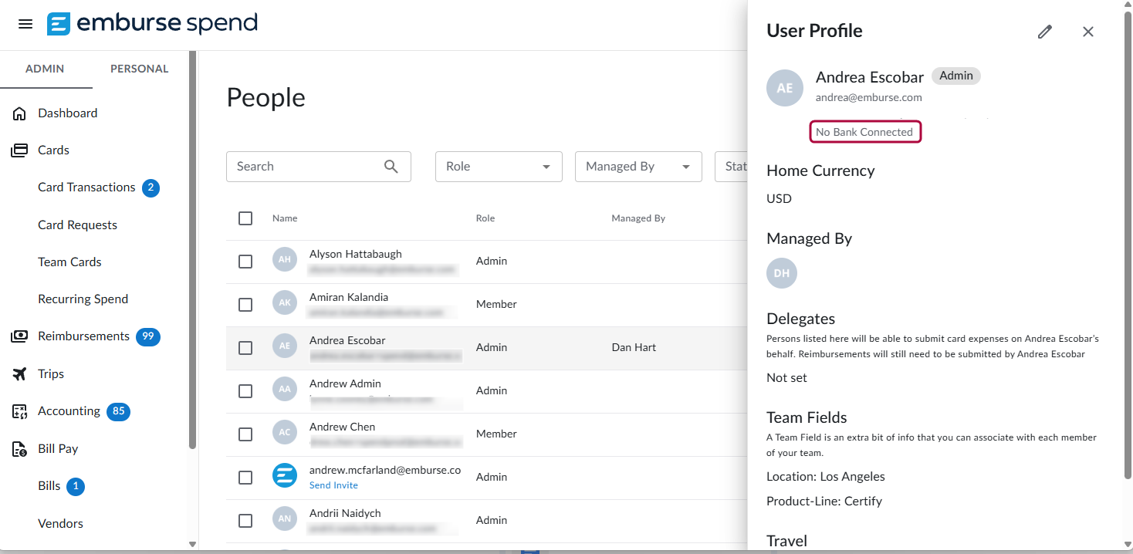Toggle the select-all checkbox in header

(245, 218)
